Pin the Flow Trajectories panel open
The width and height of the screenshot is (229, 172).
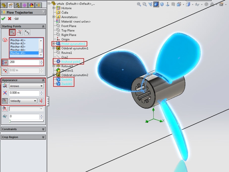[16, 19]
